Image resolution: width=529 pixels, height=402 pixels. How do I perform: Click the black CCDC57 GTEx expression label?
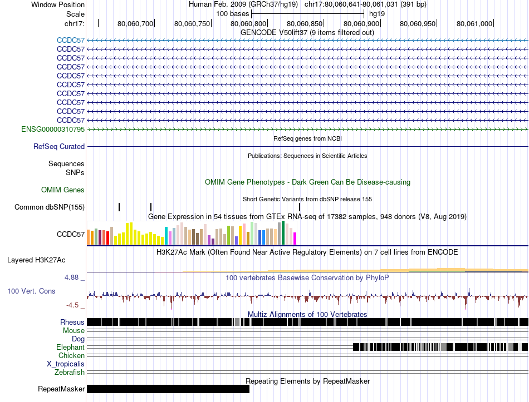(71, 234)
